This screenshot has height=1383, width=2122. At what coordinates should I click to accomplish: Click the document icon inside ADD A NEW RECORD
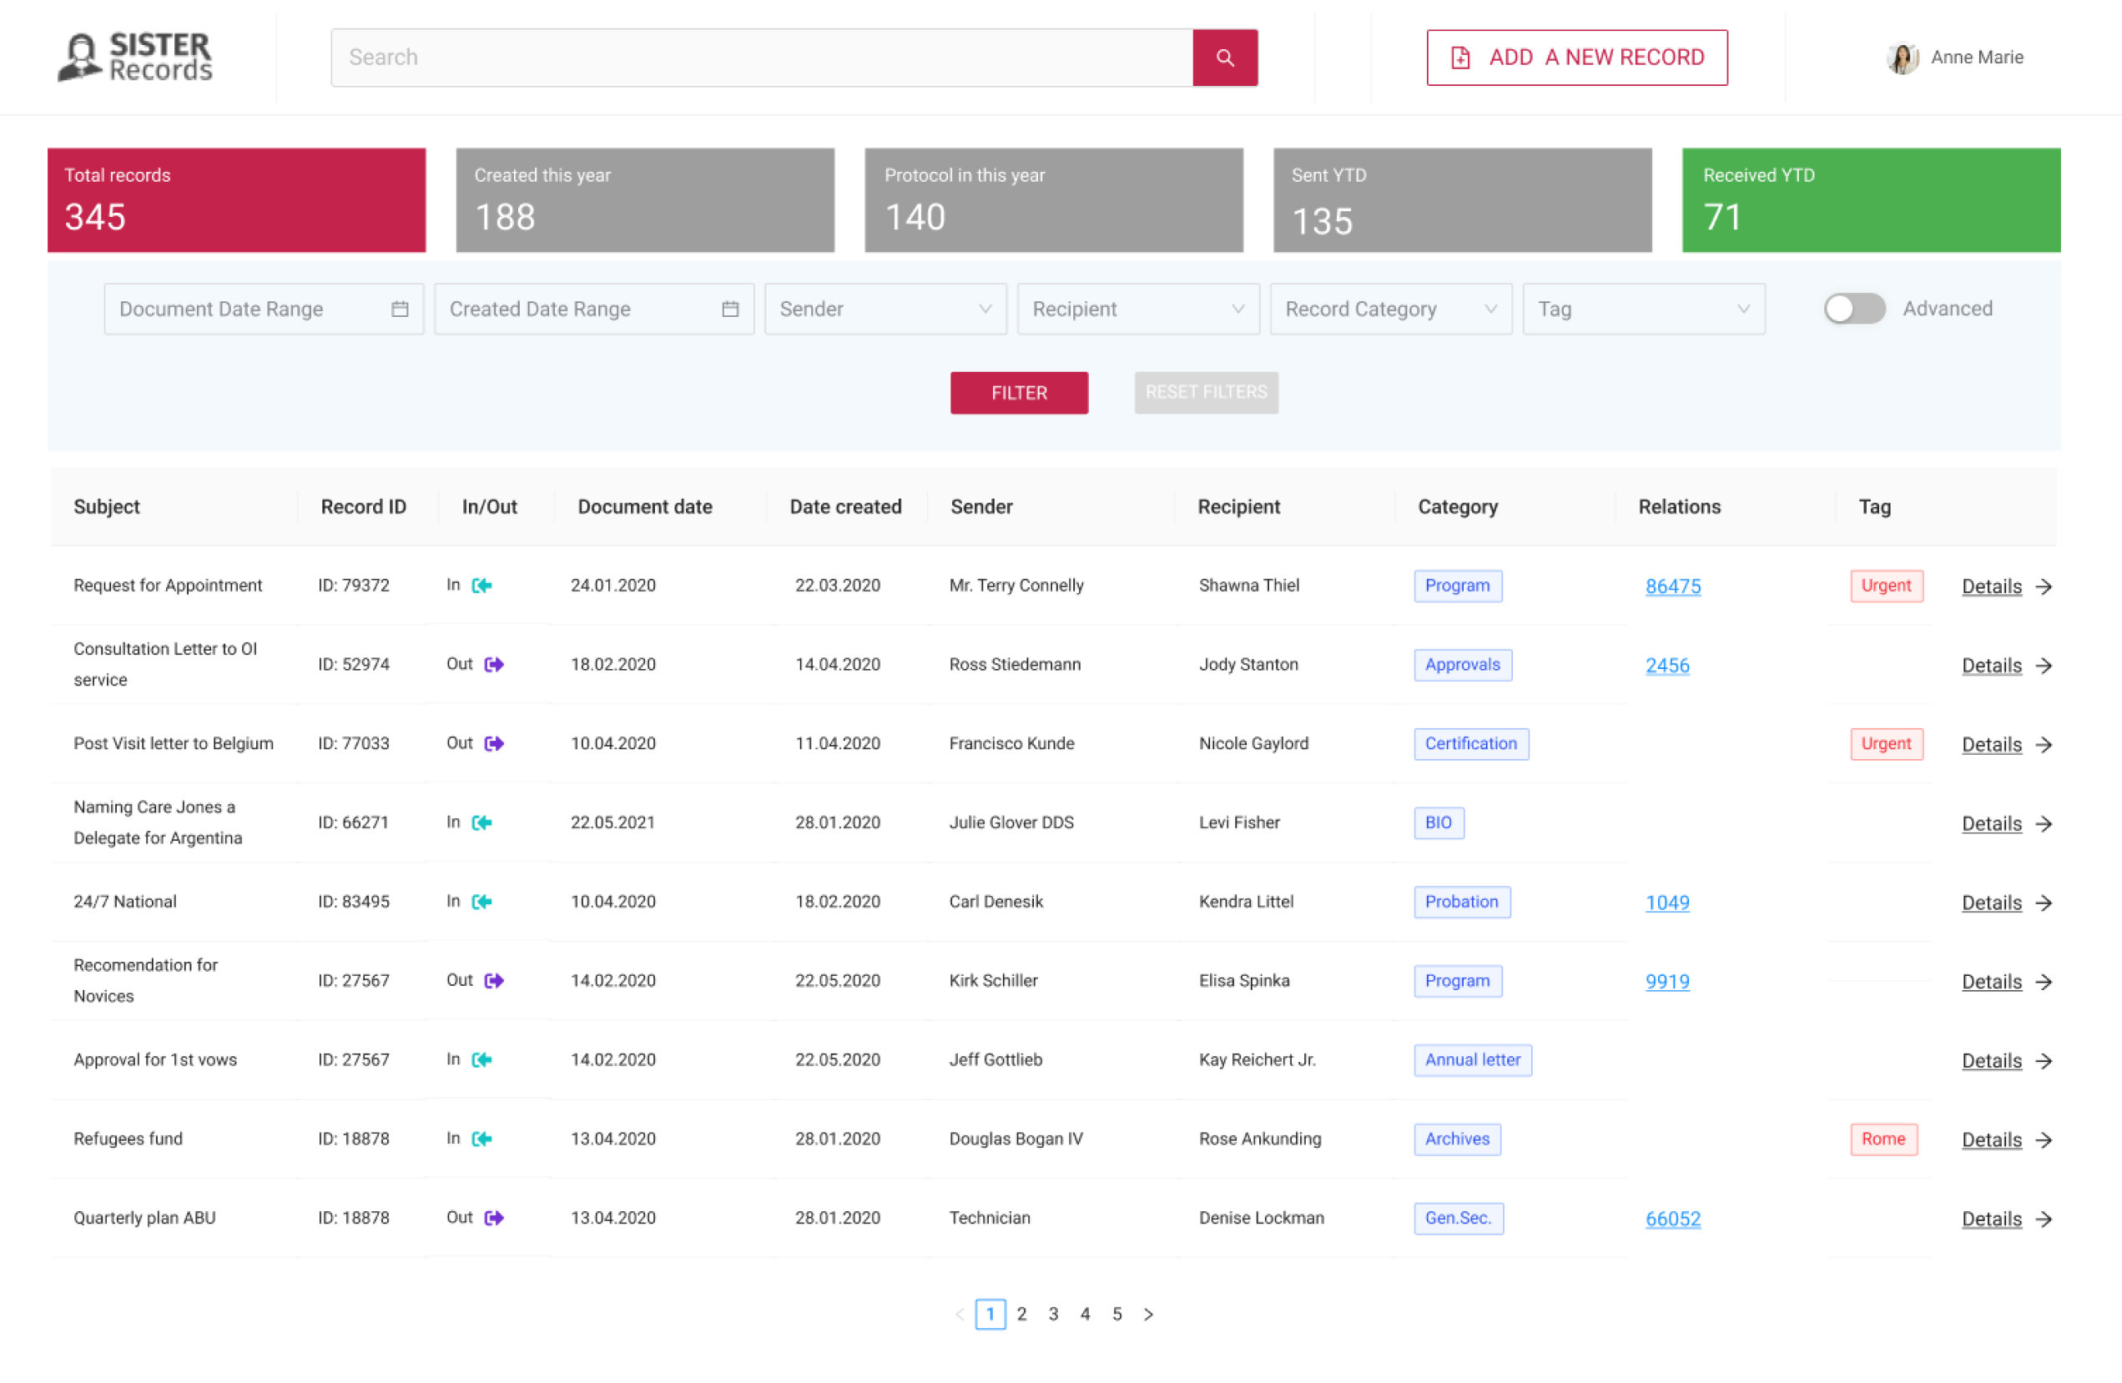(1459, 57)
